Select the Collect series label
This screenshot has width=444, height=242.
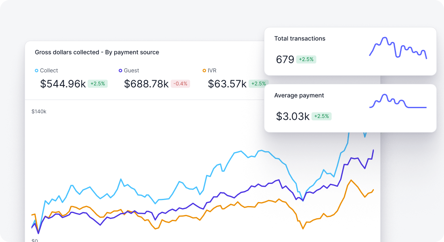[49, 71]
